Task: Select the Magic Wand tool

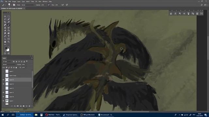Action: pos(8,19)
